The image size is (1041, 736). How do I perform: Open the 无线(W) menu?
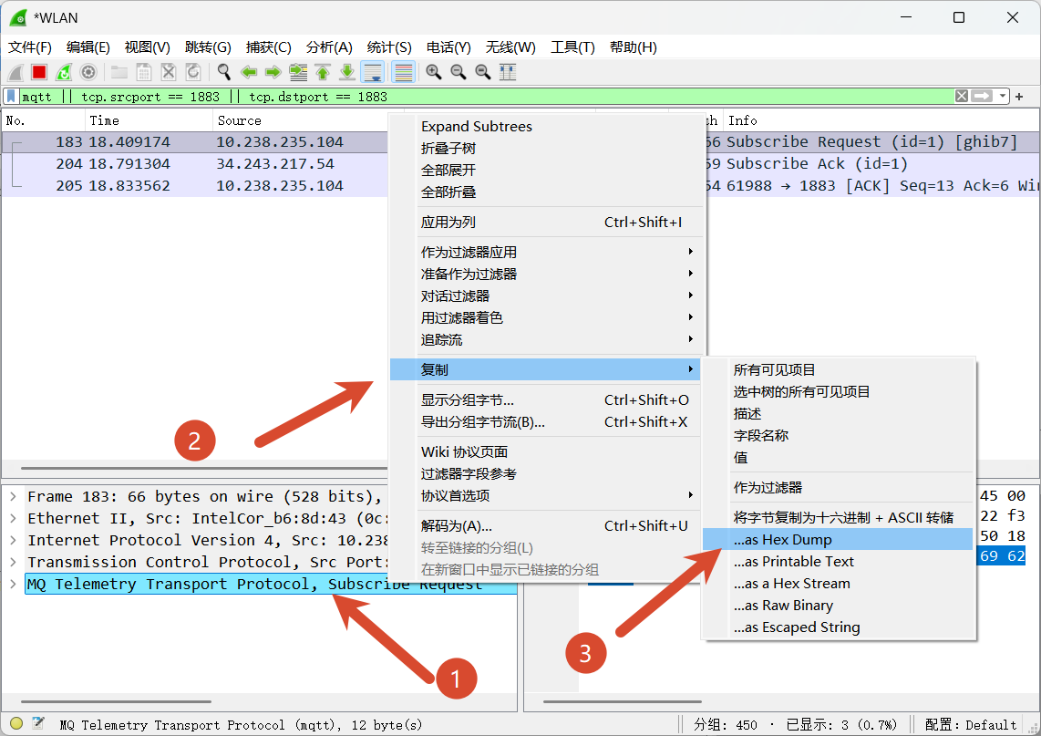click(x=510, y=47)
